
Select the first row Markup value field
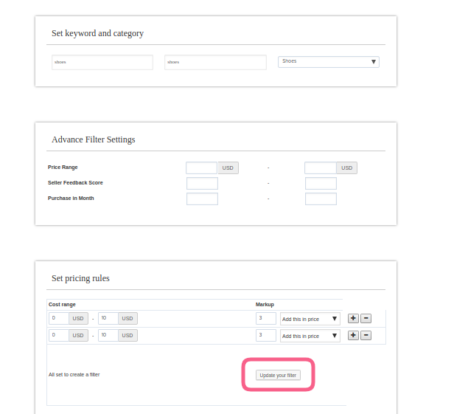265,318
